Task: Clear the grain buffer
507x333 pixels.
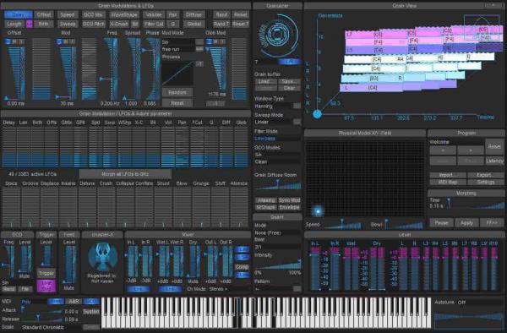Action: (289, 88)
